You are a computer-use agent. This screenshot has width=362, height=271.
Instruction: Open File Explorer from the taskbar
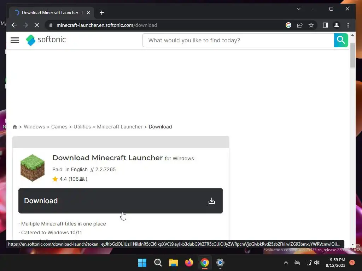click(x=173, y=263)
